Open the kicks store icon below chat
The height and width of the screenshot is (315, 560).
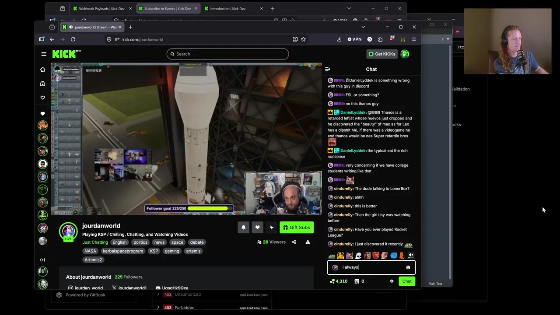pos(357,281)
